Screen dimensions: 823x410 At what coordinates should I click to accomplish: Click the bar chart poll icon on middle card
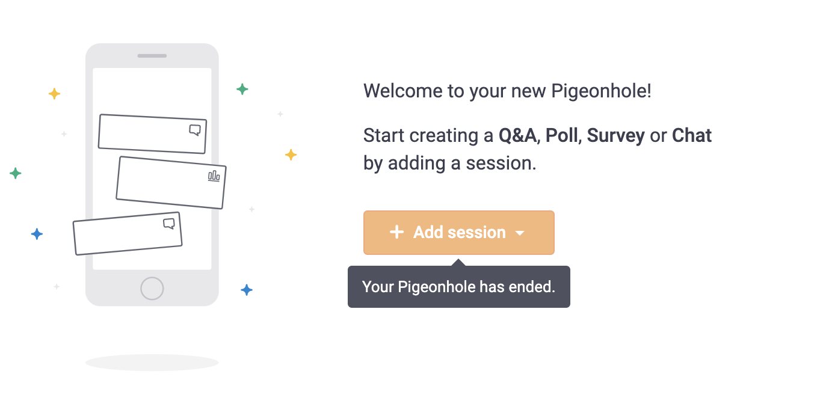point(214,176)
